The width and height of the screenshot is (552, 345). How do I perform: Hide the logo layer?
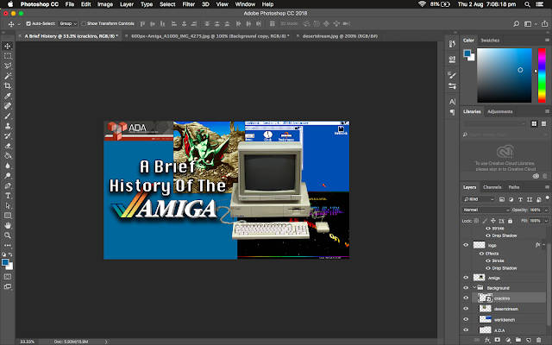(466, 245)
